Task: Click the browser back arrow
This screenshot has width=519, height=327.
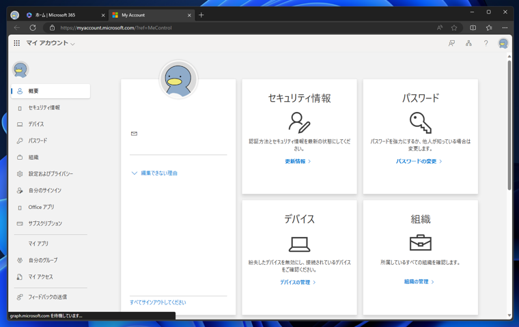Action: click(x=17, y=28)
